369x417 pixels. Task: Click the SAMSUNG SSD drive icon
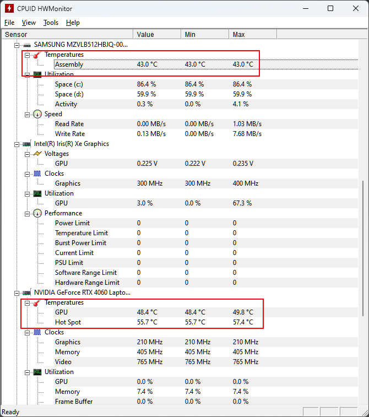pyautogui.click(x=27, y=45)
